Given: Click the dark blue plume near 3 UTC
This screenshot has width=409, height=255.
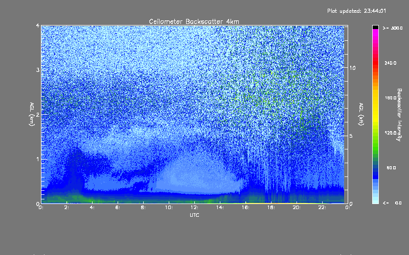Looking at the screenshot, I should click(76, 169).
